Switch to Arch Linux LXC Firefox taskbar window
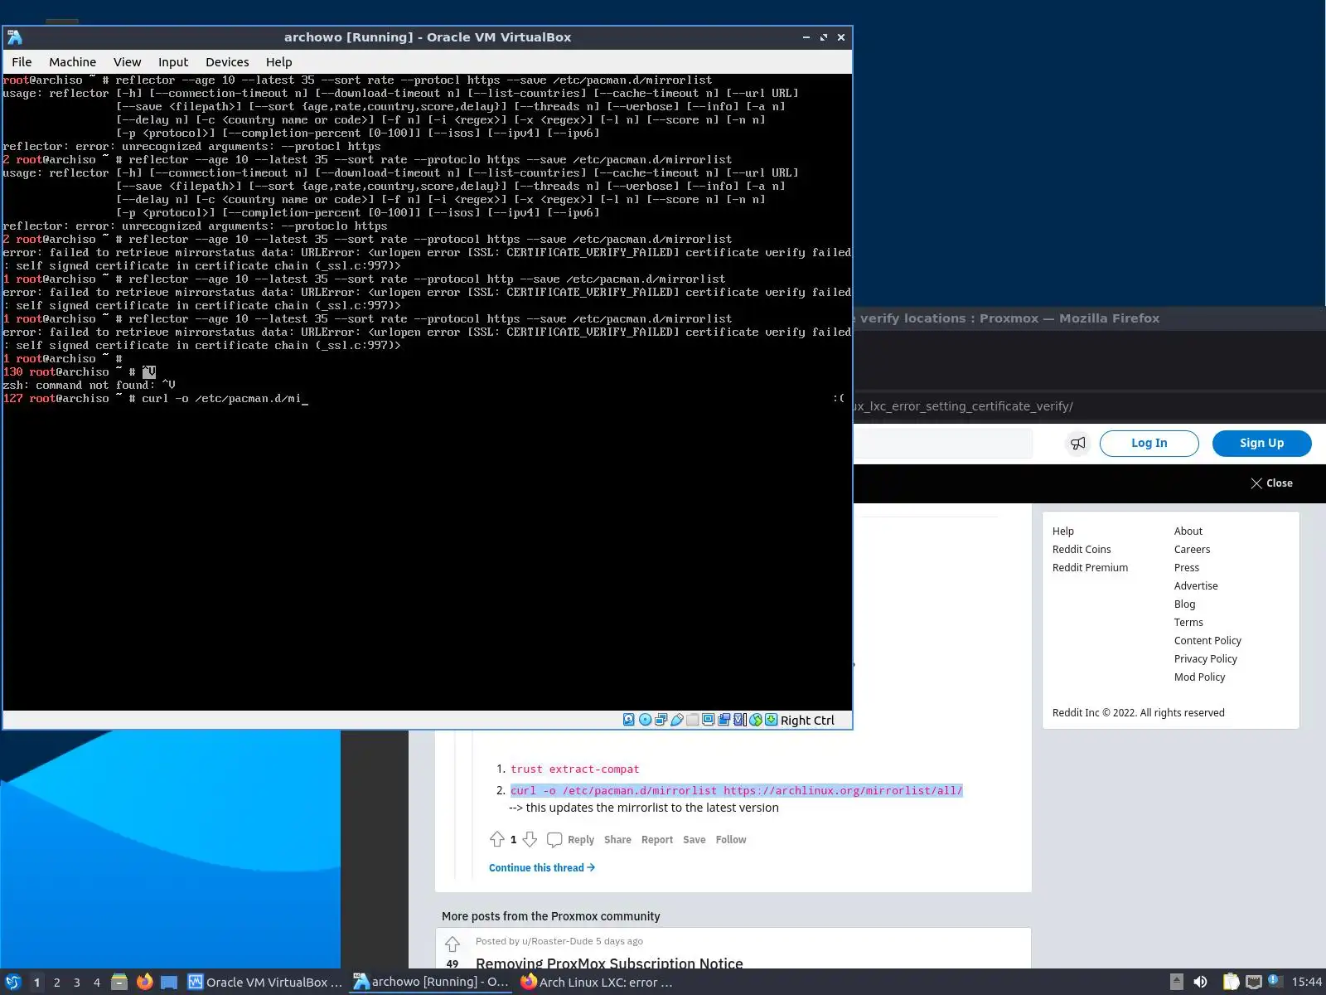The height and width of the screenshot is (995, 1326). coord(597,982)
